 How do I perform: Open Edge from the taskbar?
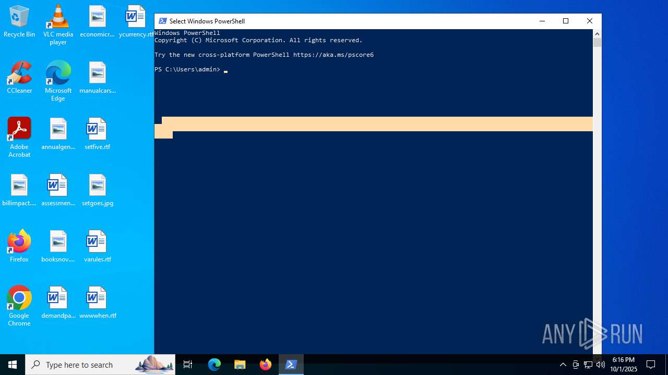tap(214, 365)
